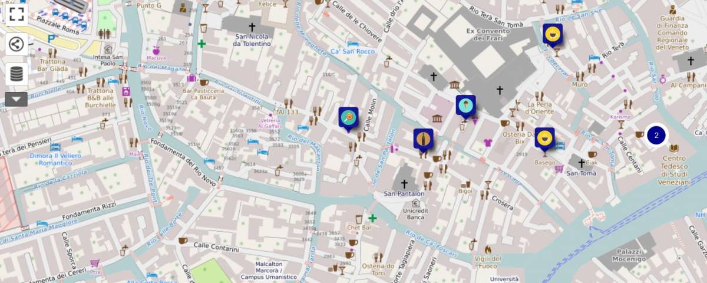This screenshot has width=707, height=283.
Task: Click the lollipop candy marker
Action: coord(348,117)
